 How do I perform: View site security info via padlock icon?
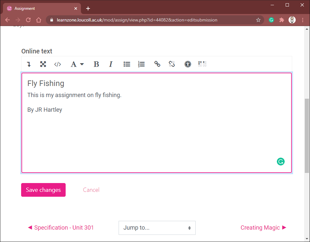pos(52,20)
